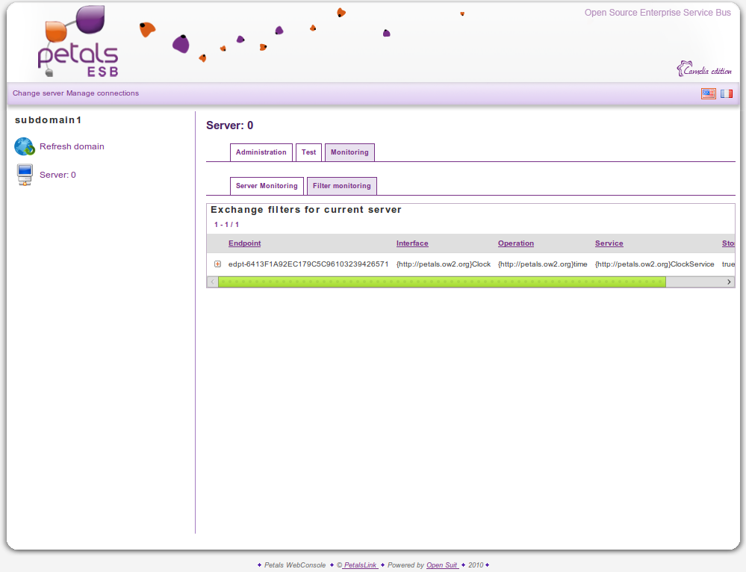Click the Refresh domain globe icon
Screen dimensions: 746x572
[x=25, y=146]
